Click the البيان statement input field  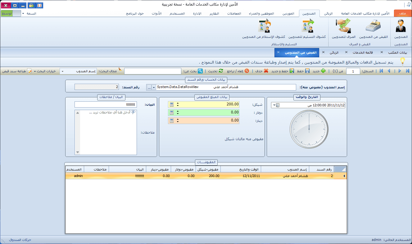pos(106,104)
